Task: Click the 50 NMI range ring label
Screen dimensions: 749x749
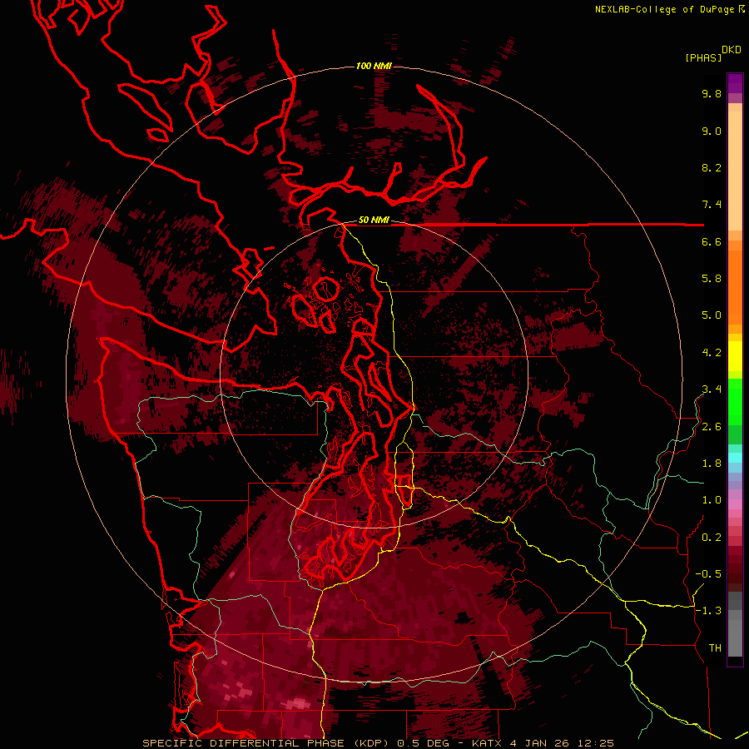Action: pos(374,221)
